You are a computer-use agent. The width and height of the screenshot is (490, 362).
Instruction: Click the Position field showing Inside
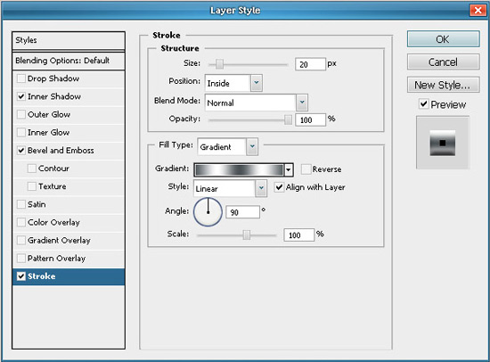[228, 83]
